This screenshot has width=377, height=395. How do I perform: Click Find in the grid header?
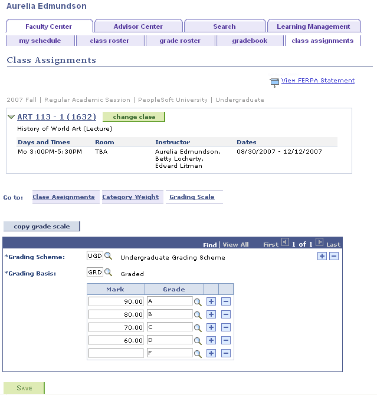click(210, 245)
